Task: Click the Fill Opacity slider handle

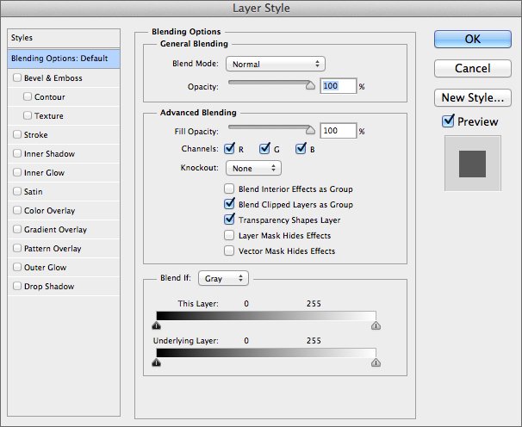Action: (310, 130)
